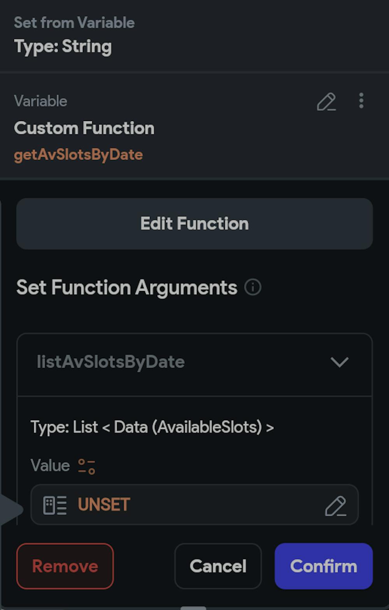Select the orange UNSET value text
389x610 pixels.
[104, 505]
